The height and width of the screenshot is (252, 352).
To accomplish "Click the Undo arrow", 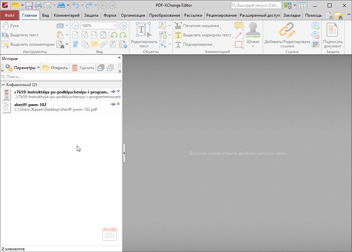I will pyautogui.click(x=76, y=5).
